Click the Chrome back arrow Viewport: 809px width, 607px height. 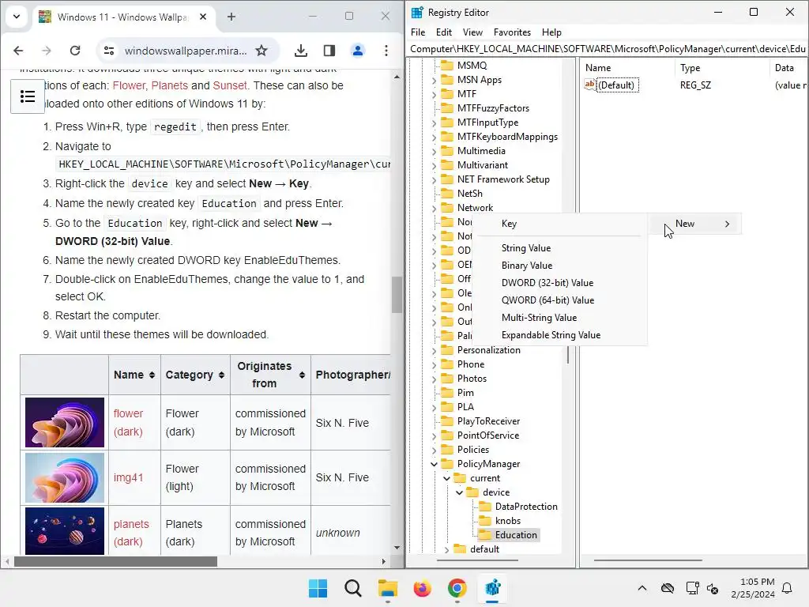pyautogui.click(x=19, y=51)
